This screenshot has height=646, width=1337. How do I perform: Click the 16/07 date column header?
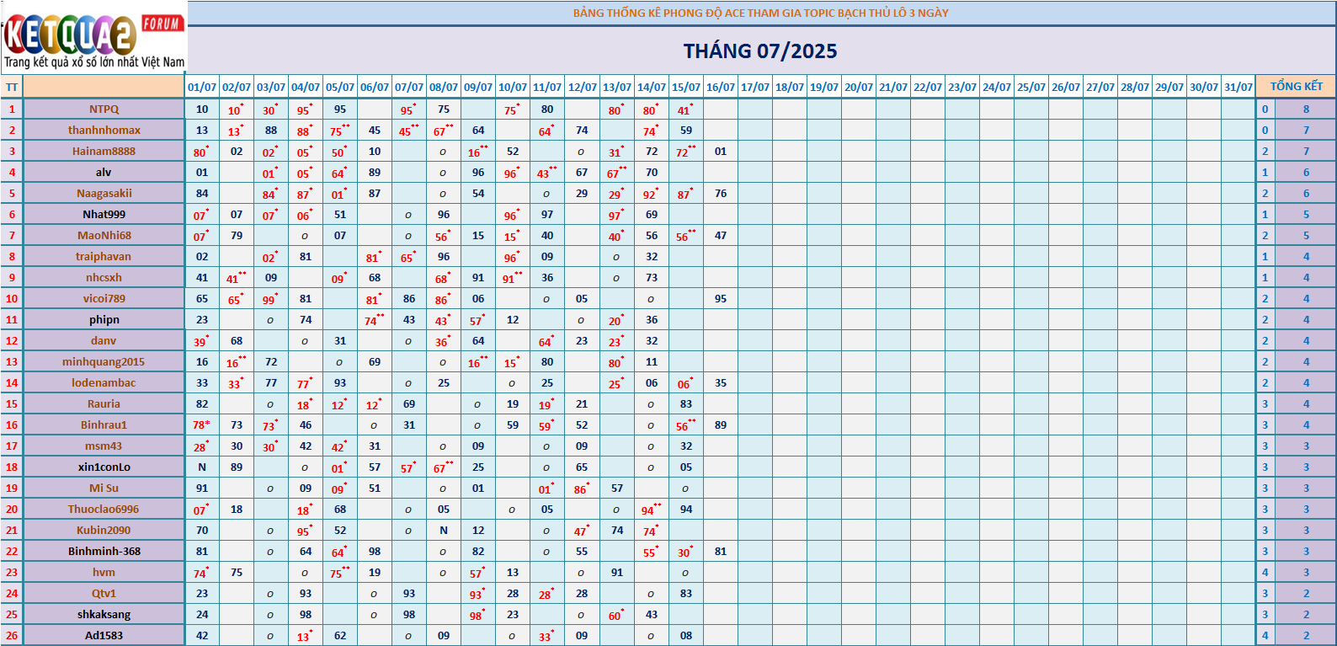tap(721, 87)
